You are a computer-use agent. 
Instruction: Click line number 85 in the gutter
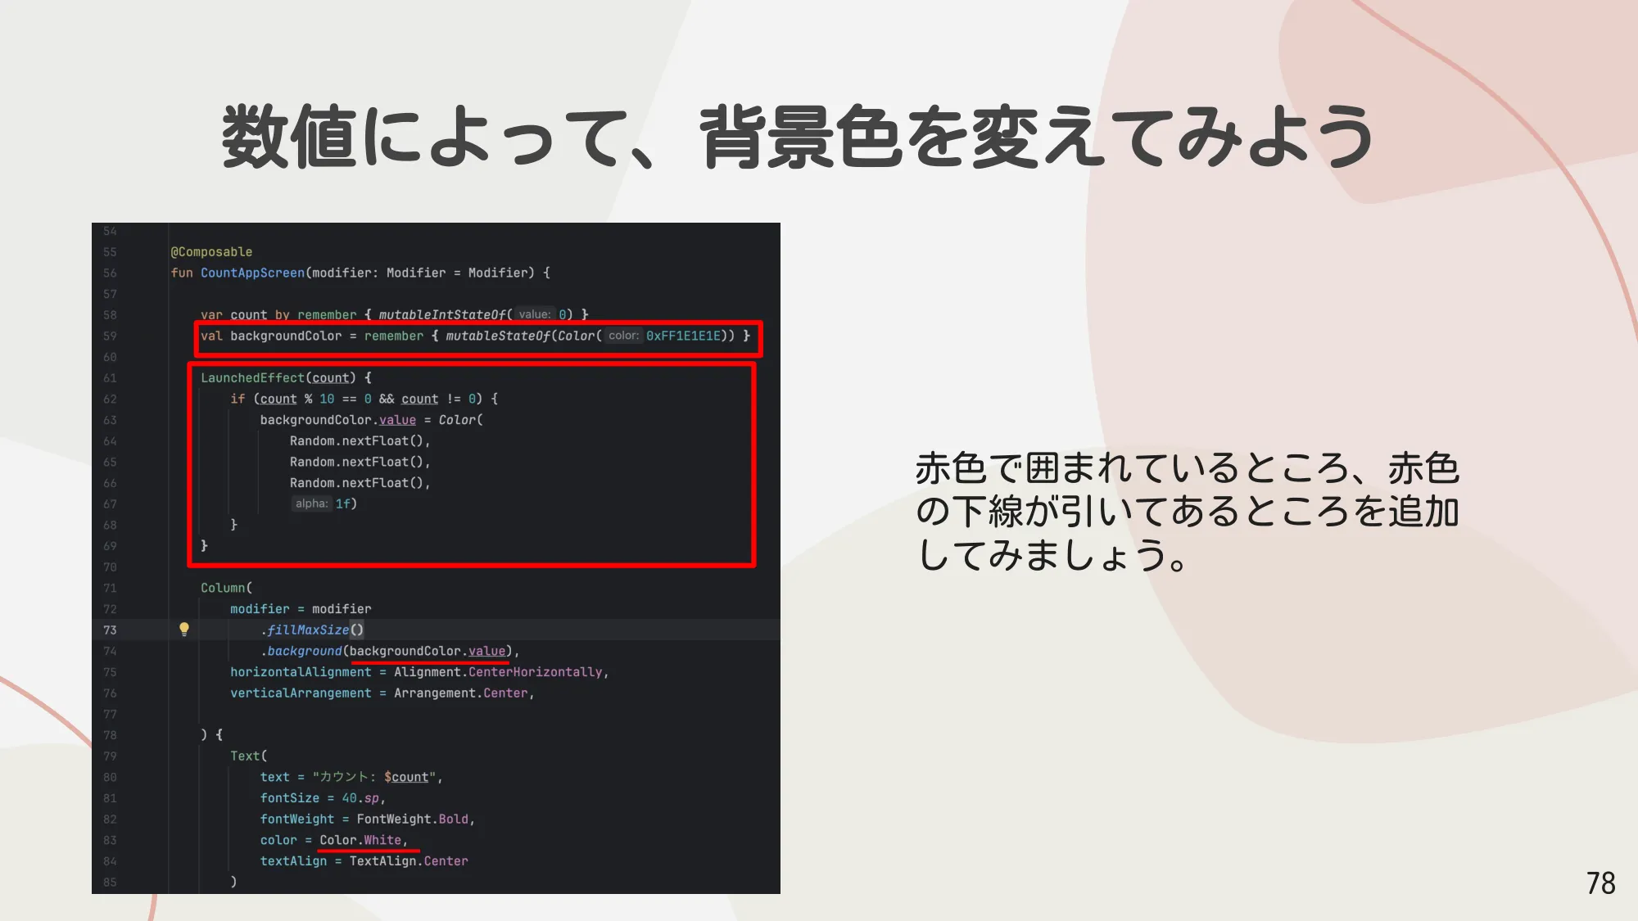(110, 882)
